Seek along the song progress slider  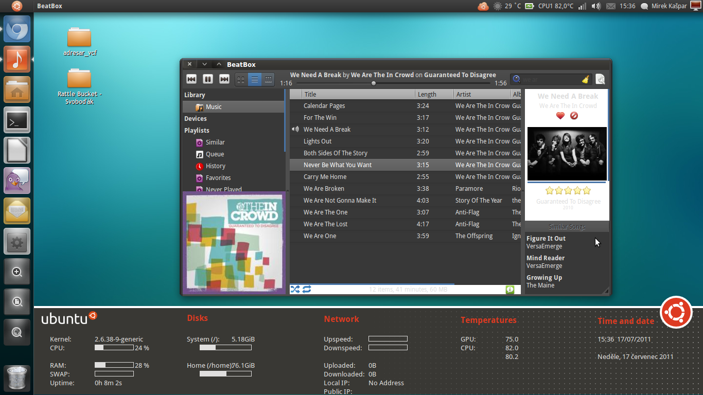pos(394,83)
